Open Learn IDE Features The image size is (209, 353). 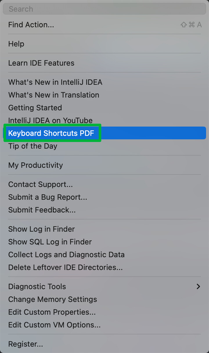pos(105,63)
